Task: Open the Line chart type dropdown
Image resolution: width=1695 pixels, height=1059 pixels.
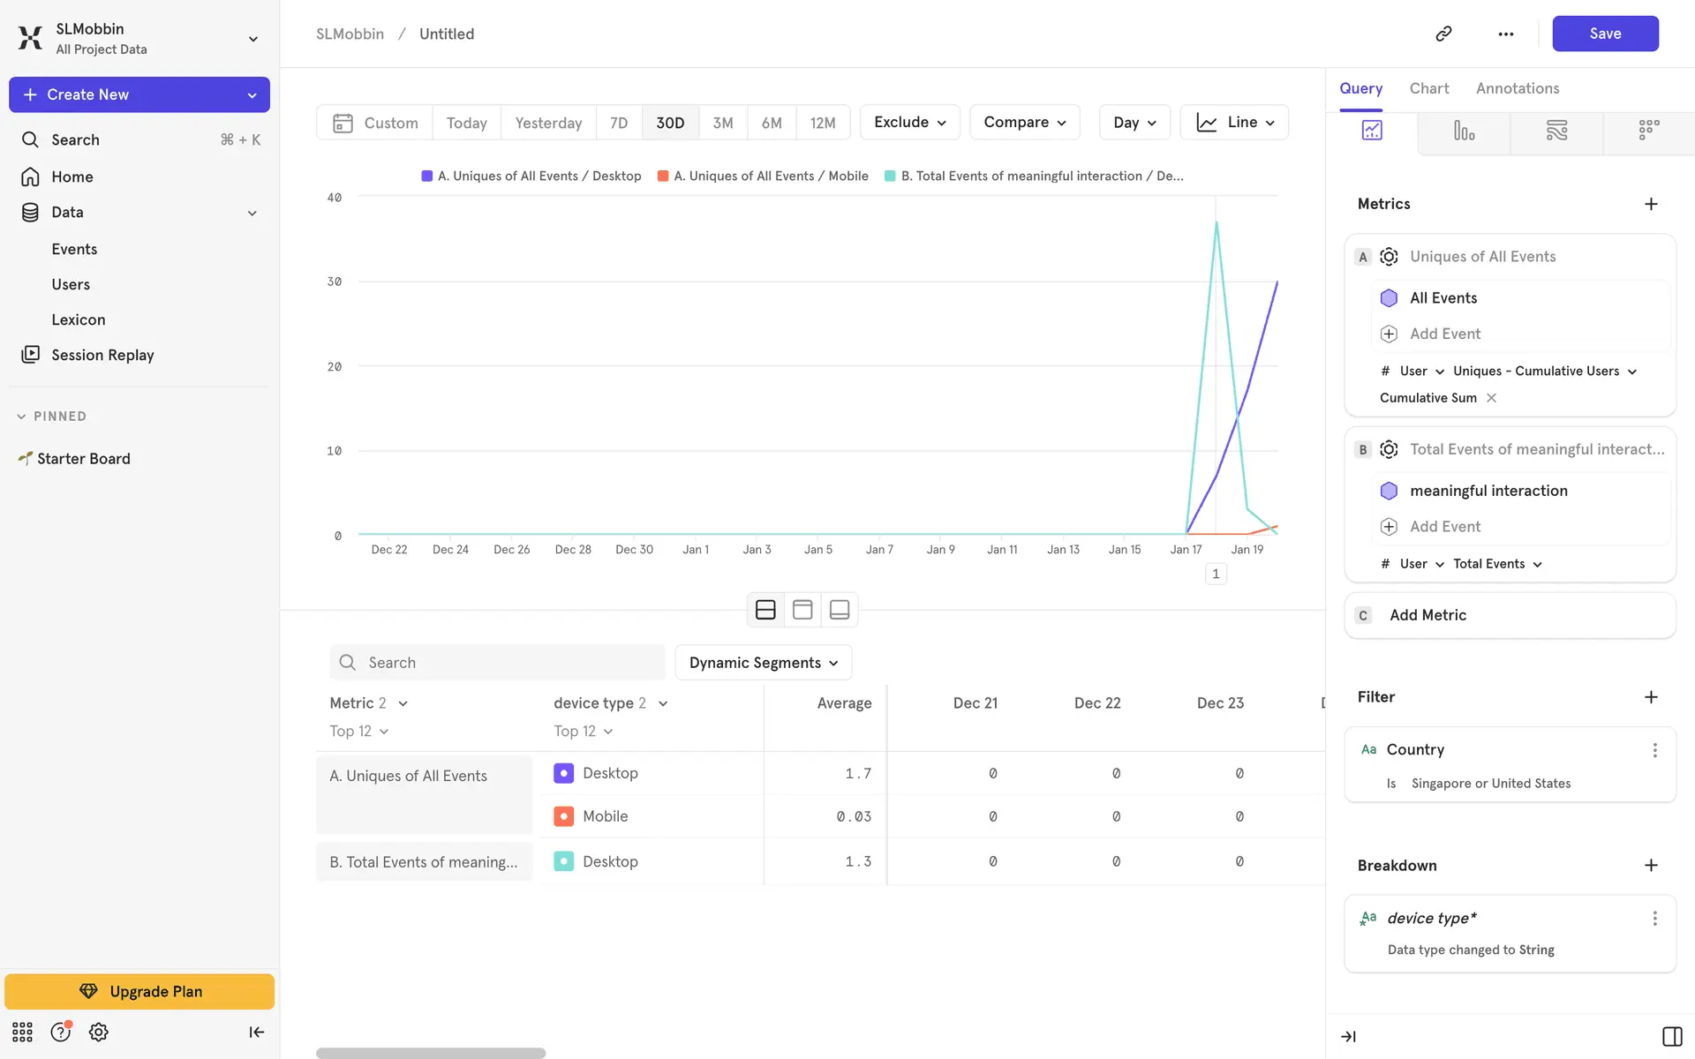Action: pos(1234,123)
